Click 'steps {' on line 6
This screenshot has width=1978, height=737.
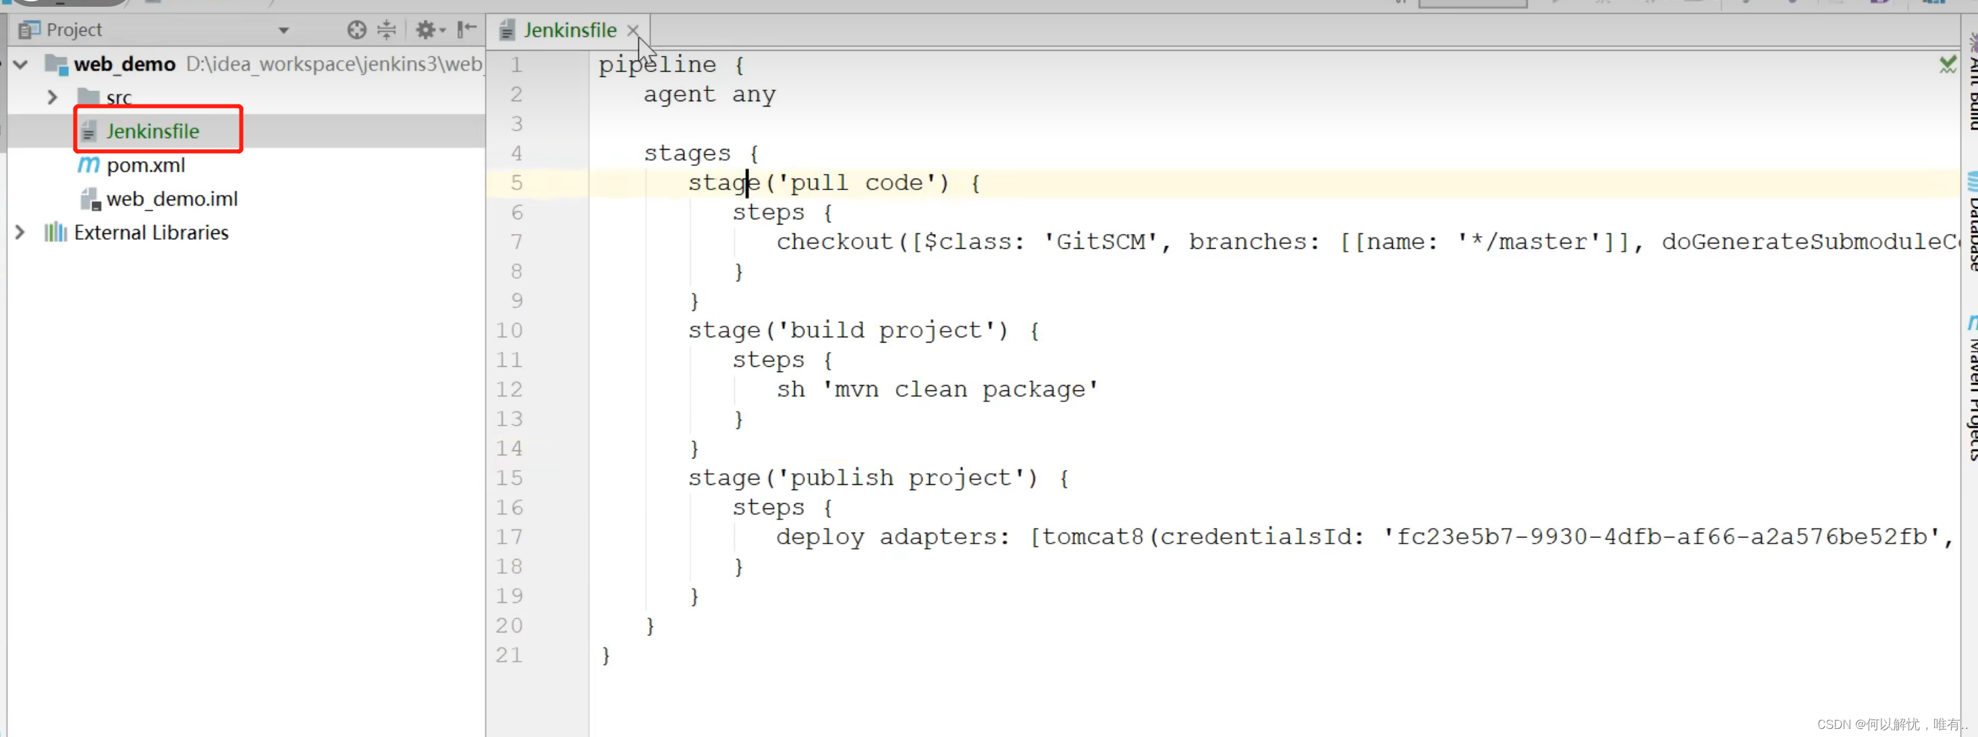782,212
